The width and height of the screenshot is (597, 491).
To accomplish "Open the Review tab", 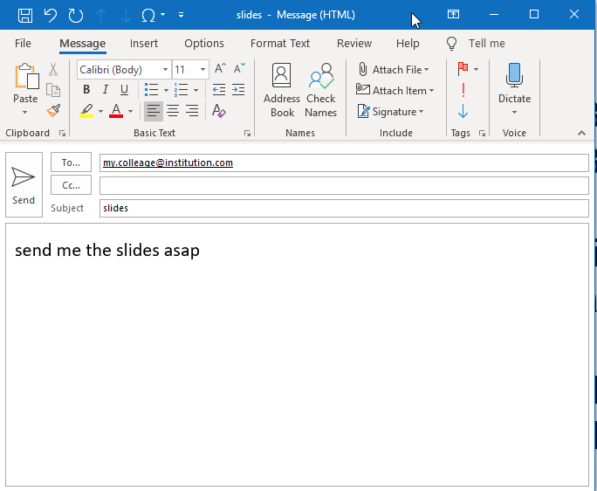I will coord(354,44).
